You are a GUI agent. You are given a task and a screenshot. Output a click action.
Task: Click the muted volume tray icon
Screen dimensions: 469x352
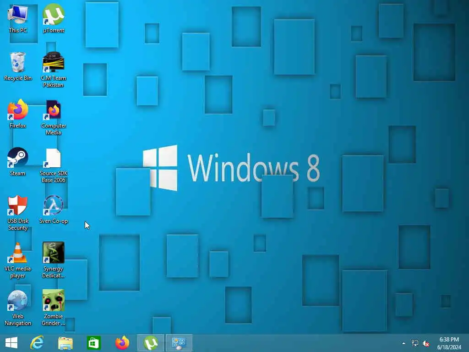pos(426,343)
